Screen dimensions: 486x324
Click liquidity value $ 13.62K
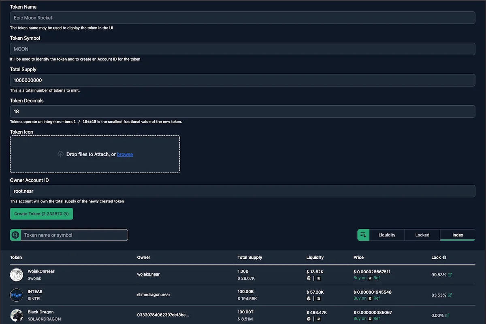click(315, 272)
